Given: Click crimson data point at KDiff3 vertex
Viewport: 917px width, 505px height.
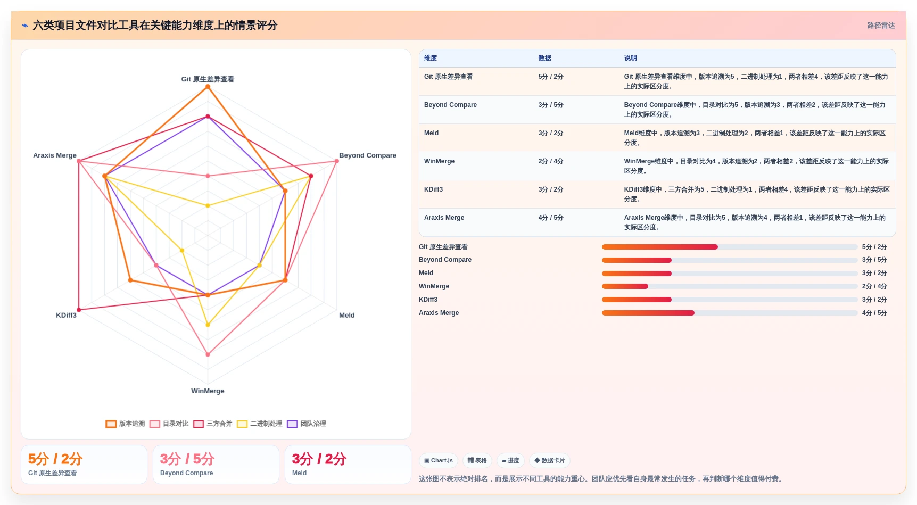Looking at the screenshot, I should click(79, 310).
